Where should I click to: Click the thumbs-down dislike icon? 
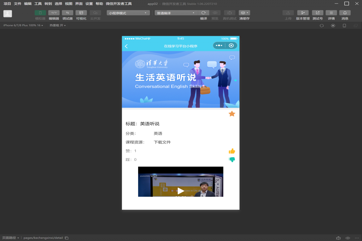click(232, 159)
